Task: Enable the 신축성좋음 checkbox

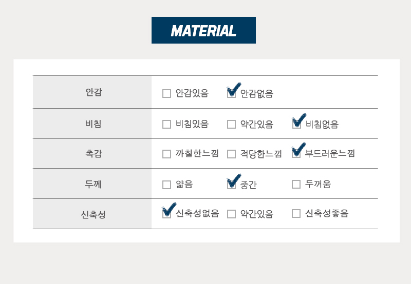Action: pos(296,213)
